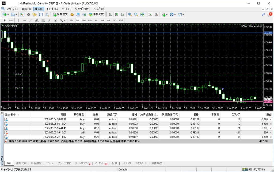Switch to the 口座履歴 tab
Screen dimensions: 274x172
point(36,163)
